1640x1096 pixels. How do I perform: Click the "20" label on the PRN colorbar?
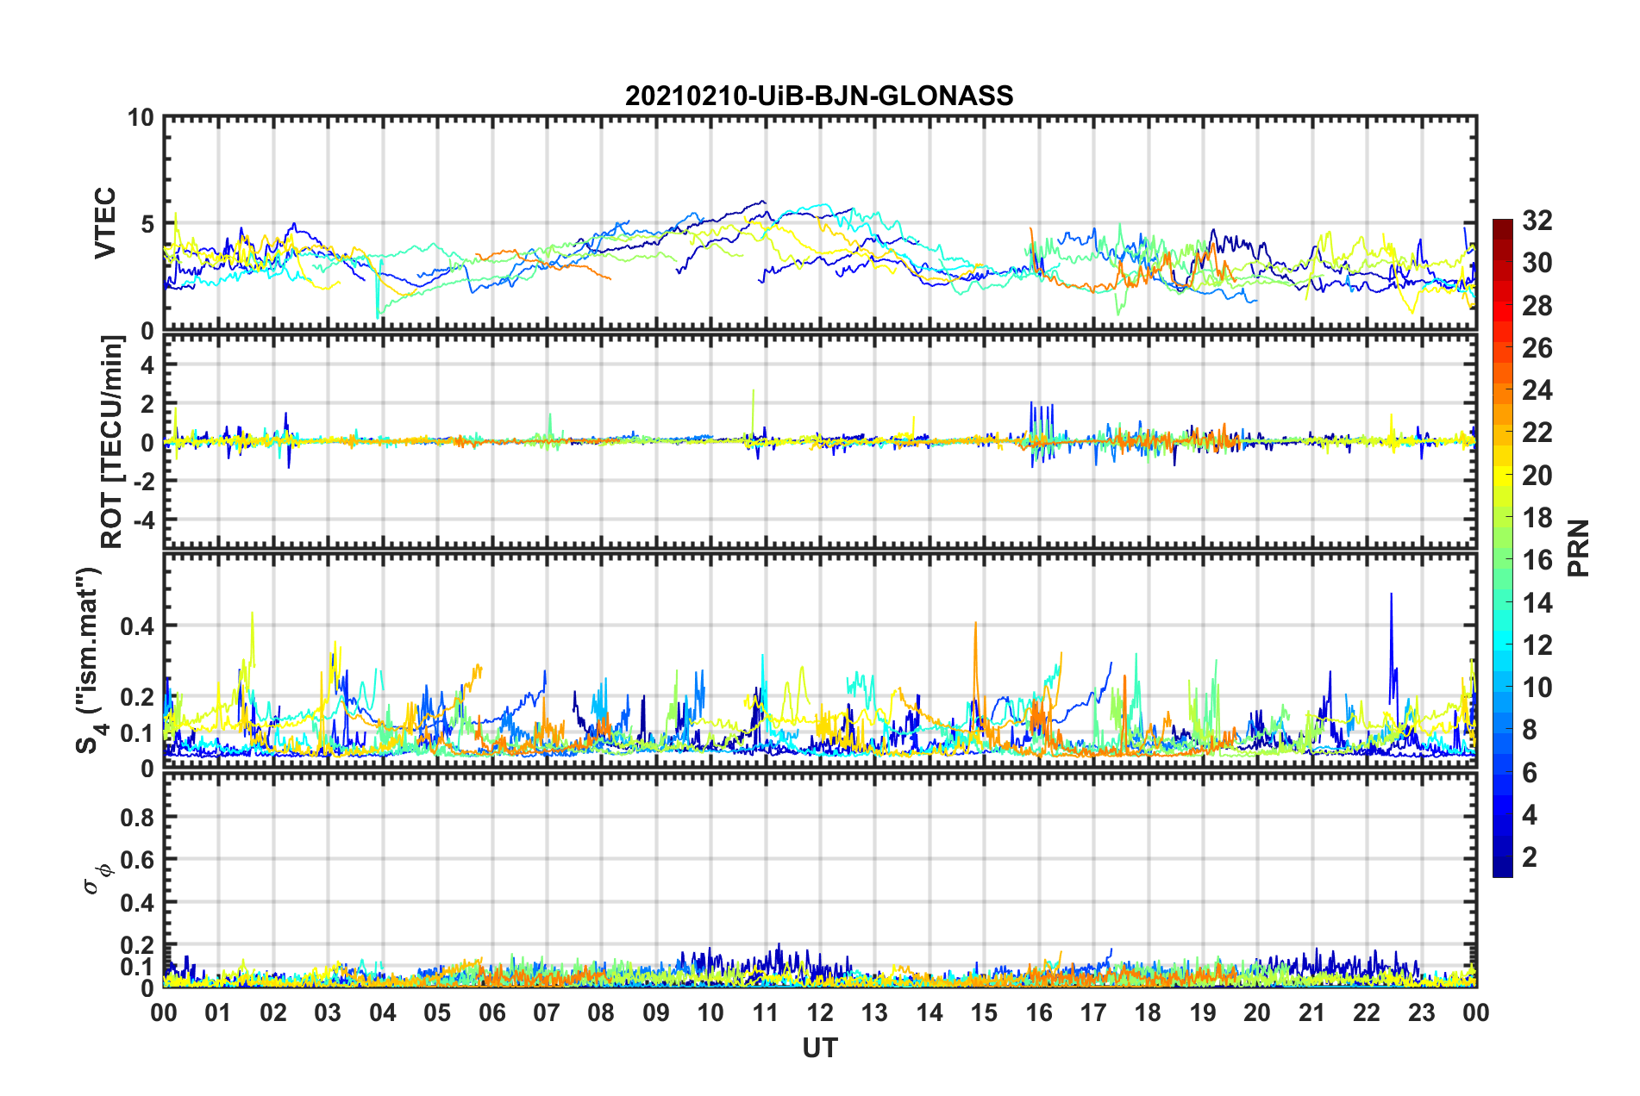(x=1537, y=476)
